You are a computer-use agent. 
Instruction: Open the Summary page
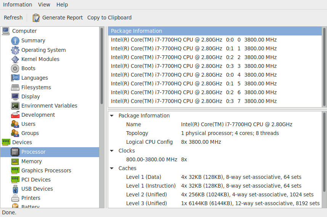coord(34,40)
